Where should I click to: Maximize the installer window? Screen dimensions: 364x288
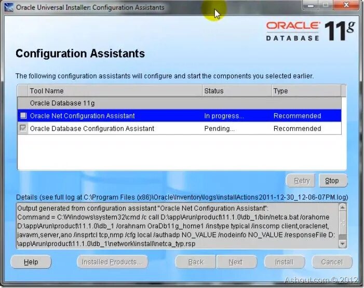click(326, 5)
